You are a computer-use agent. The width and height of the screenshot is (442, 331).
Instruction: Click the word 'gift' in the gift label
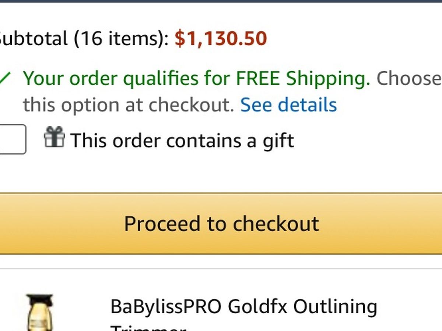(x=278, y=140)
